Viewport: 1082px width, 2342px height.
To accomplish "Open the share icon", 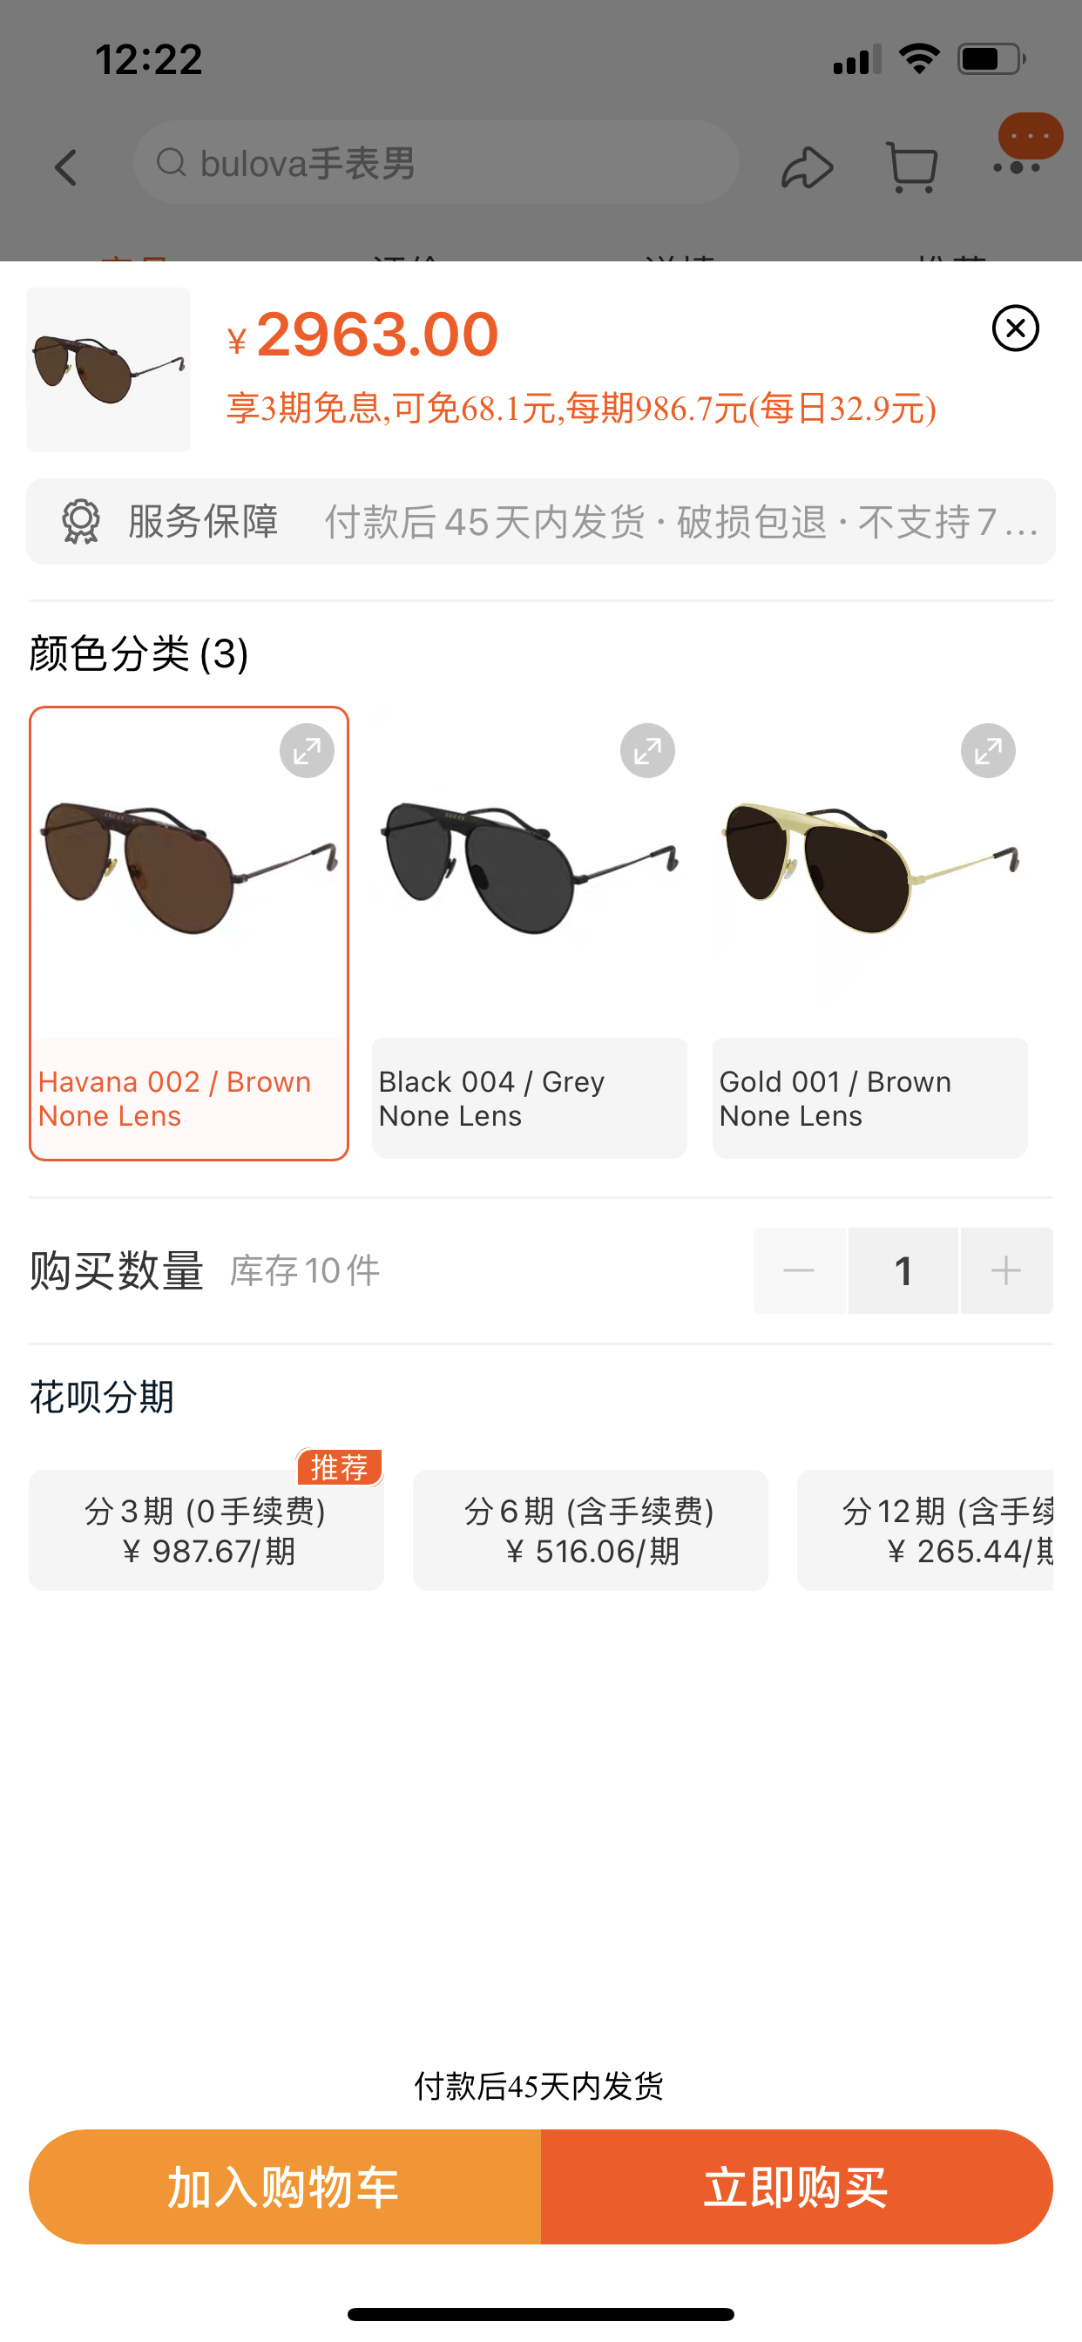I will click(x=807, y=167).
